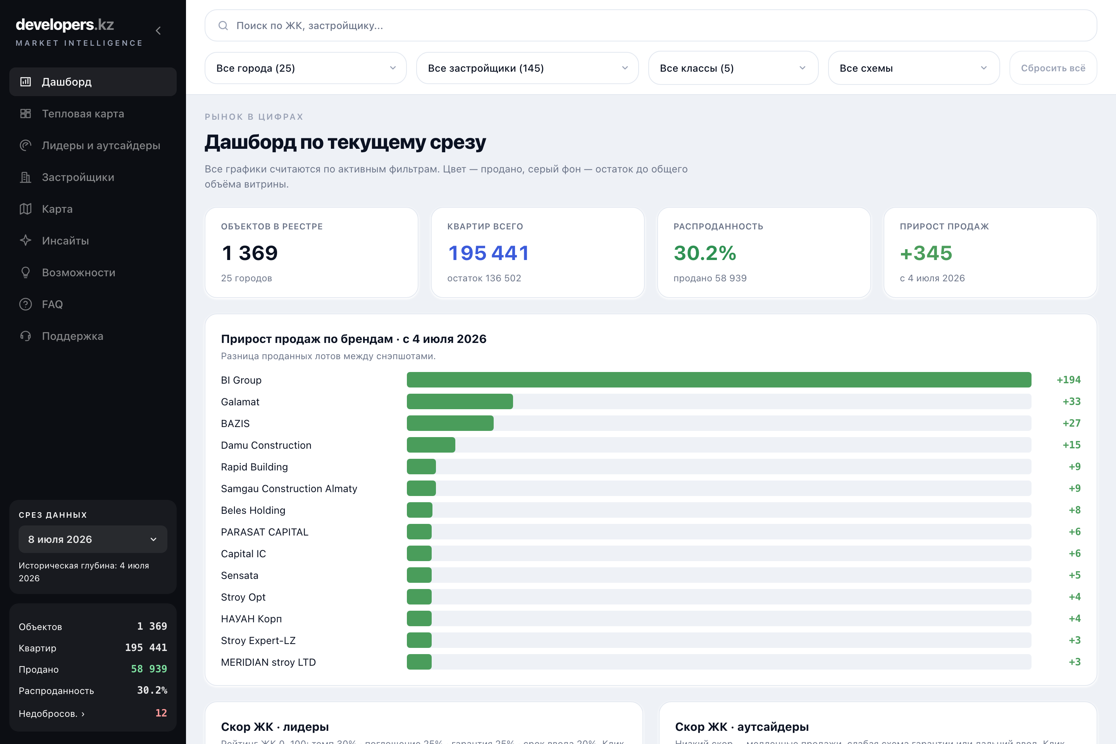
Task: Expand the Все застройщики (145) filter
Action: point(527,68)
